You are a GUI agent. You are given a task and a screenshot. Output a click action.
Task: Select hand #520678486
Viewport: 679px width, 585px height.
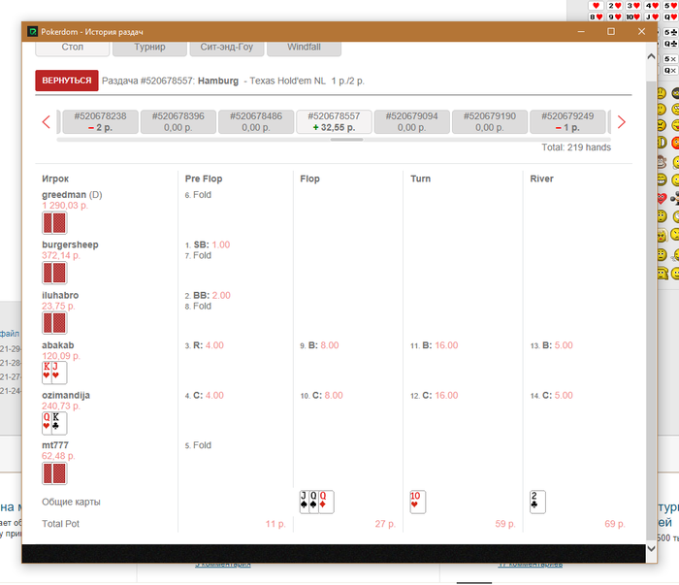point(256,121)
